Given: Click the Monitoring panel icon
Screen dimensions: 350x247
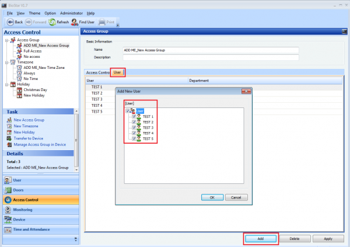Looking at the screenshot, I should [8, 210].
